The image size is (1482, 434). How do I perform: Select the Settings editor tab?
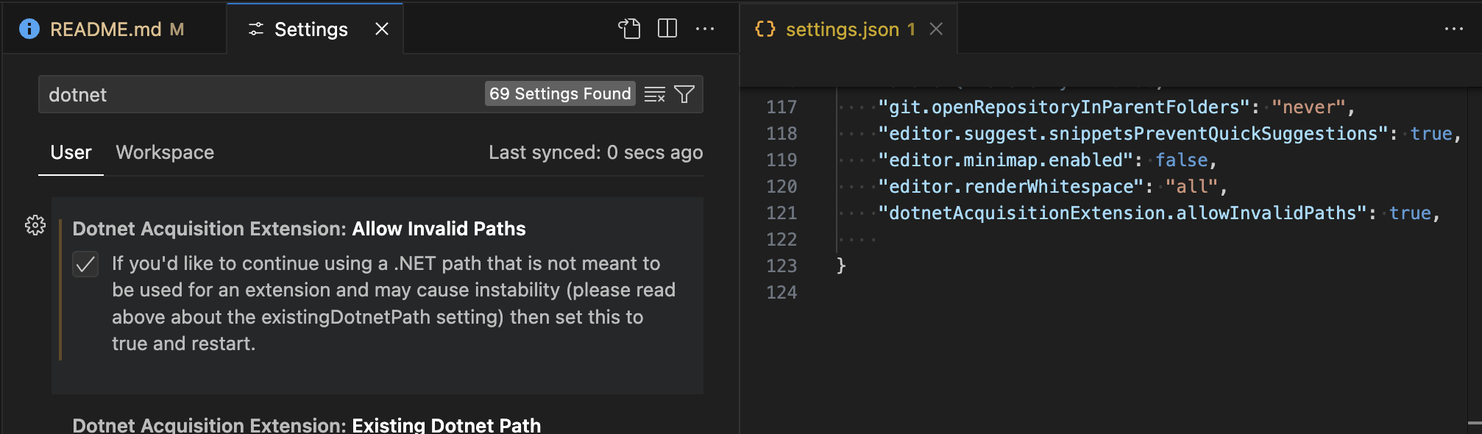311,29
